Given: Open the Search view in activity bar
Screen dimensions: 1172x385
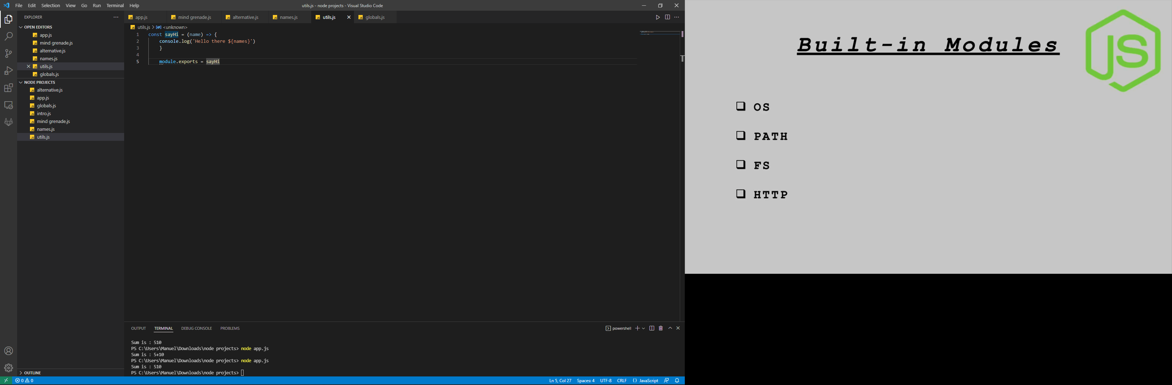Looking at the screenshot, I should pos(9,36).
